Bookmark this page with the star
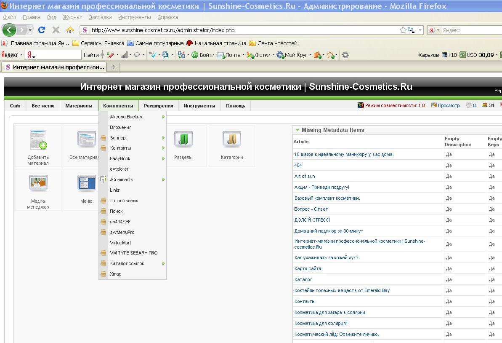 click(x=403, y=30)
